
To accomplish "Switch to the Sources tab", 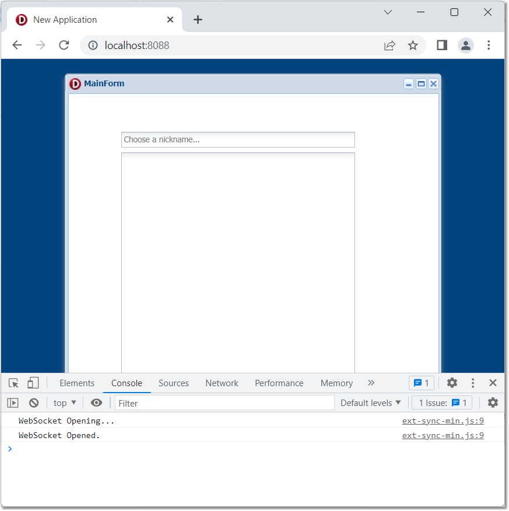I will pos(174,383).
